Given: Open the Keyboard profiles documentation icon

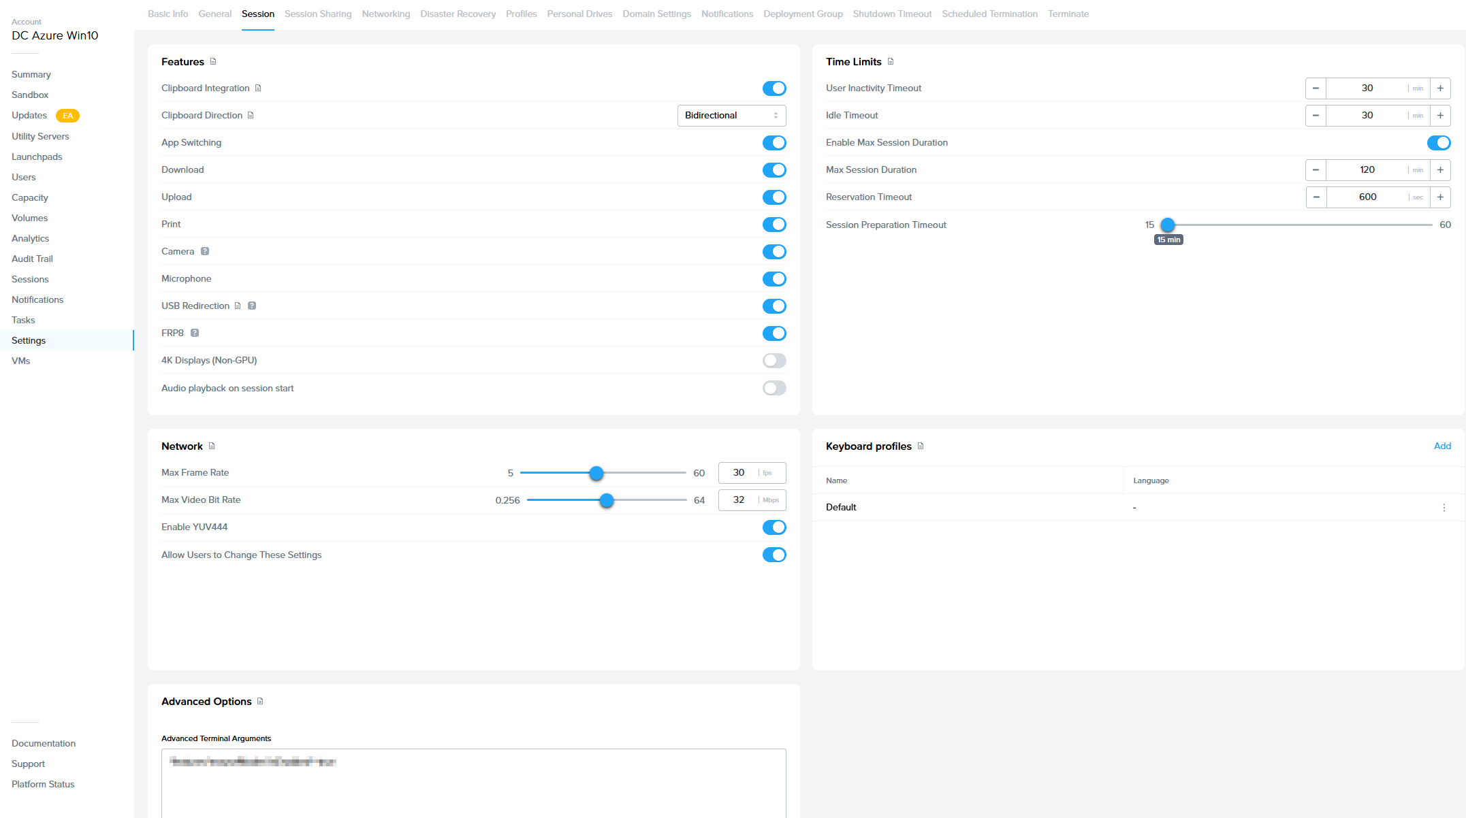Looking at the screenshot, I should (x=921, y=446).
